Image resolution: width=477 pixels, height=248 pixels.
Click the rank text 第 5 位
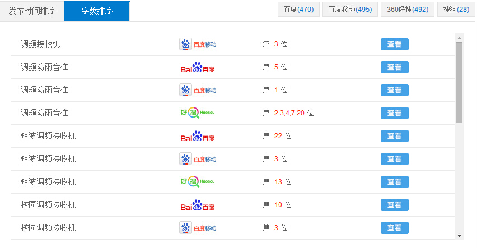(x=275, y=67)
